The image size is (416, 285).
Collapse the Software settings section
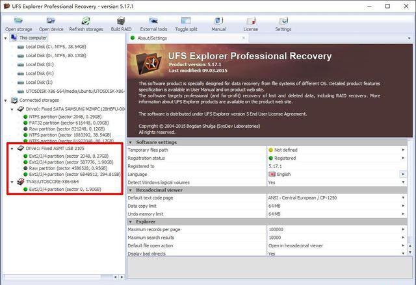[130, 143]
